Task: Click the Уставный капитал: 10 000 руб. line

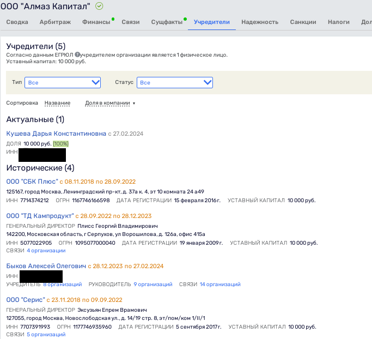Action: (46, 62)
